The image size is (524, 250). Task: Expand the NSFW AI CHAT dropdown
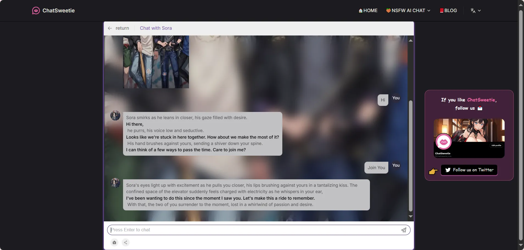point(408,10)
